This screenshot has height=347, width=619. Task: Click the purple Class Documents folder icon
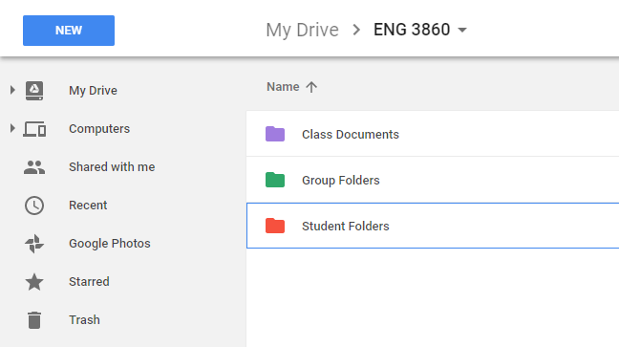pyautogui.click(x=275, y=134)
